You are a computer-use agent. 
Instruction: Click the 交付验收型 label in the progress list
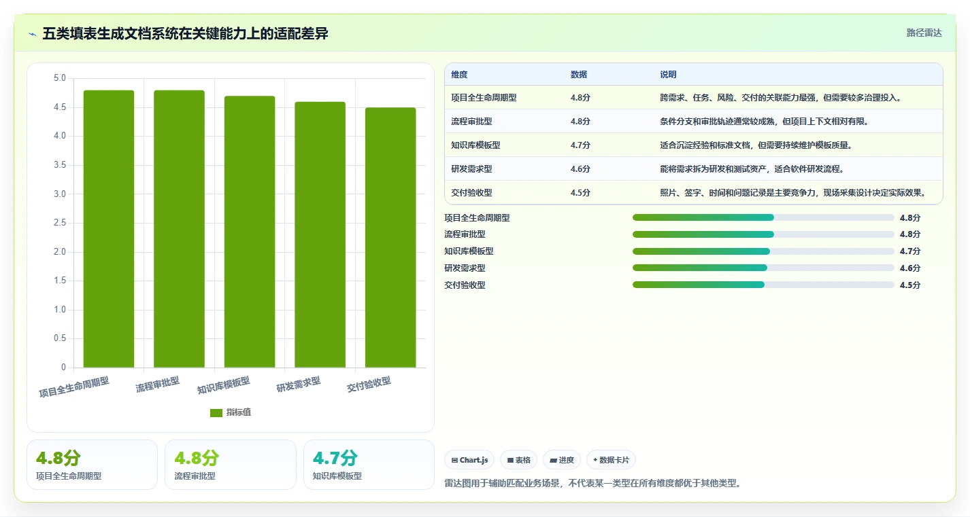465,285
